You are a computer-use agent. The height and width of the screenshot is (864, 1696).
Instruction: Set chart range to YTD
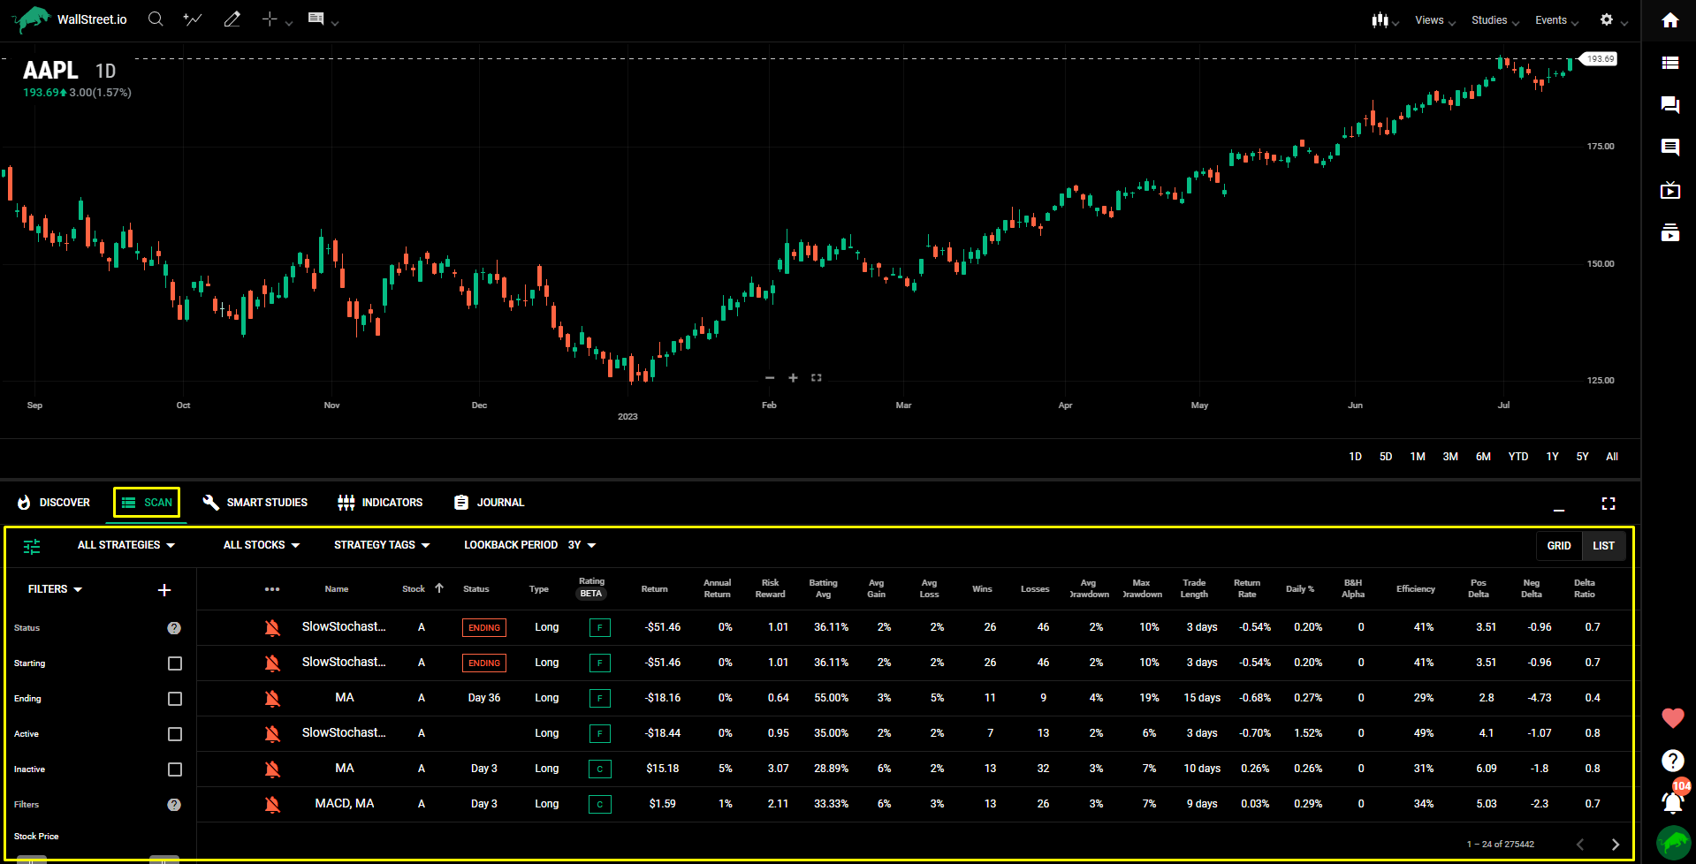pos(1518,457)
